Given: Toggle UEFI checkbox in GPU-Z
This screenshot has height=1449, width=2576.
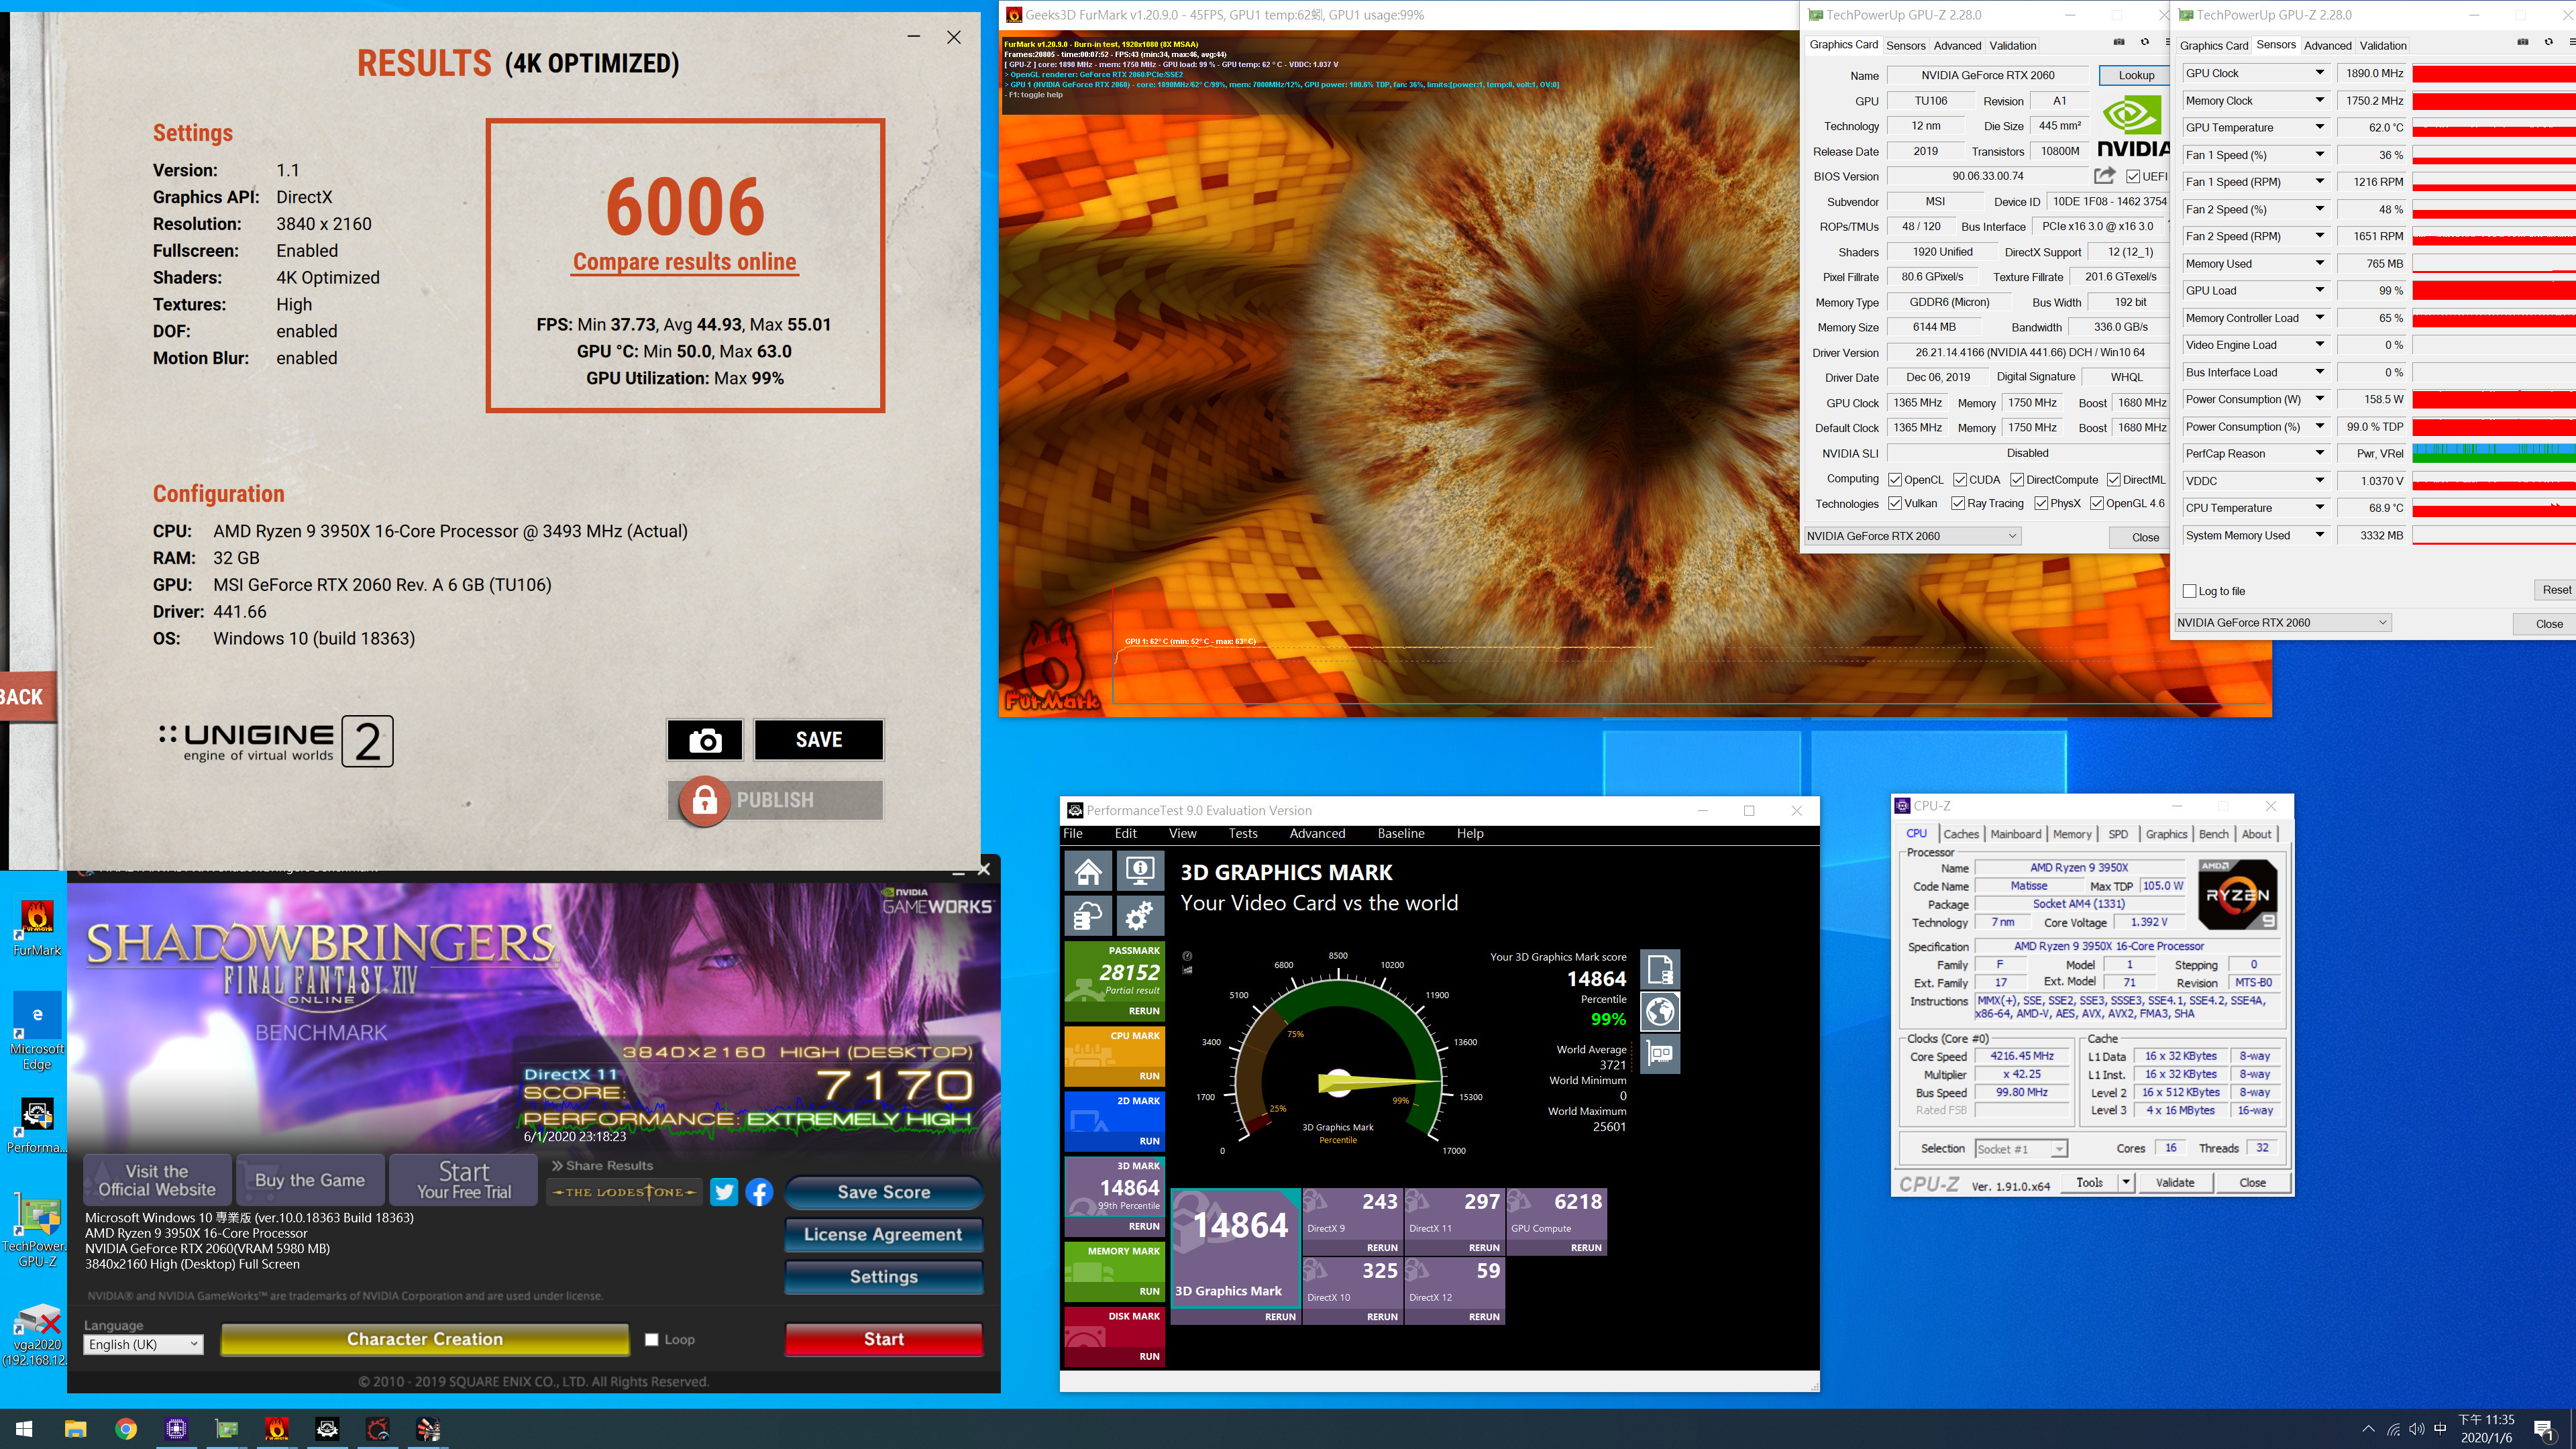Looking at the screenshot, I should pyautogui.click(x=2132, y=176).
